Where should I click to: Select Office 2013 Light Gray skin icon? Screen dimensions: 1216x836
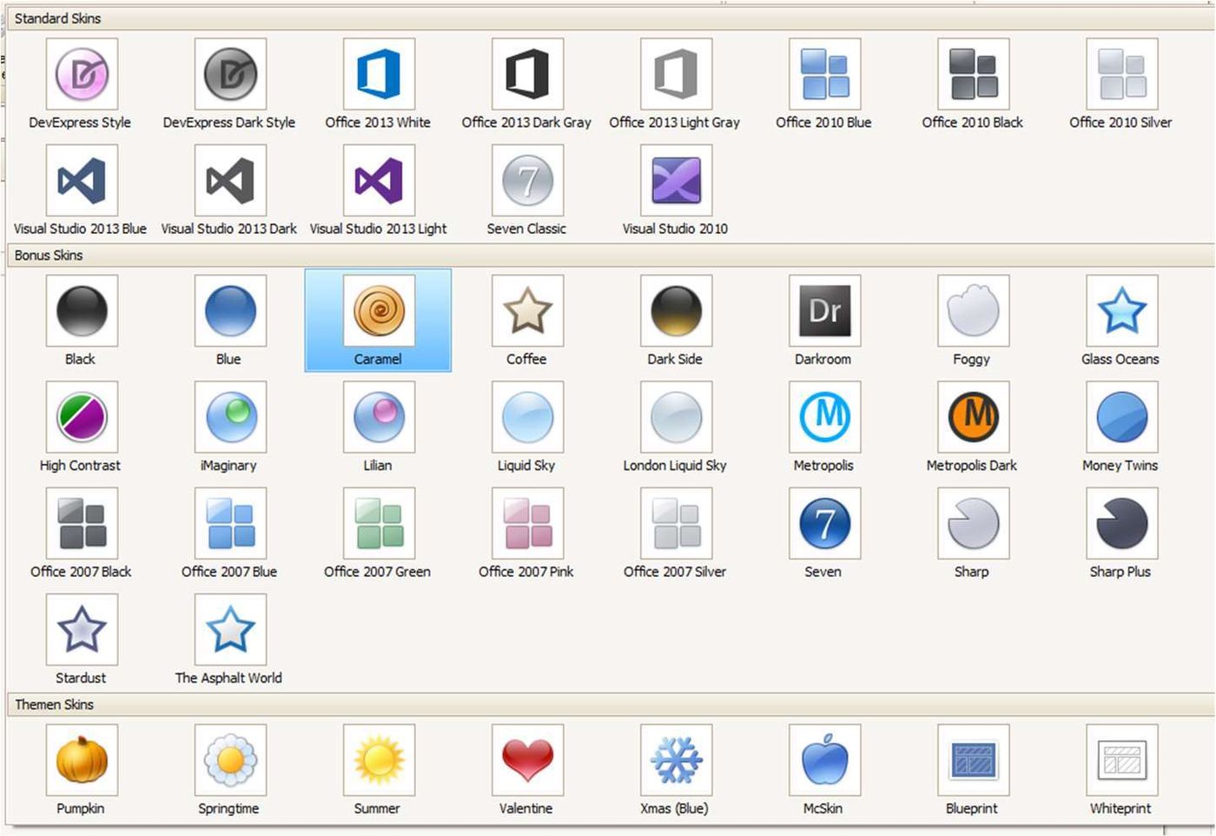pos(676,74)
